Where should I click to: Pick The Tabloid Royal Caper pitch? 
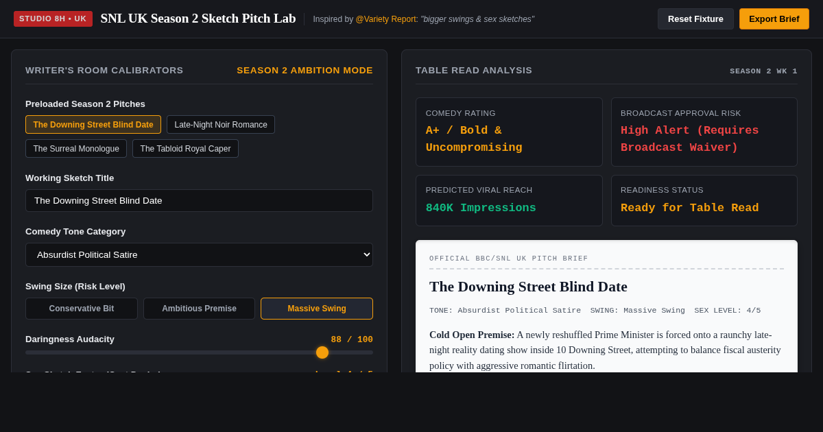pos(185,149)
